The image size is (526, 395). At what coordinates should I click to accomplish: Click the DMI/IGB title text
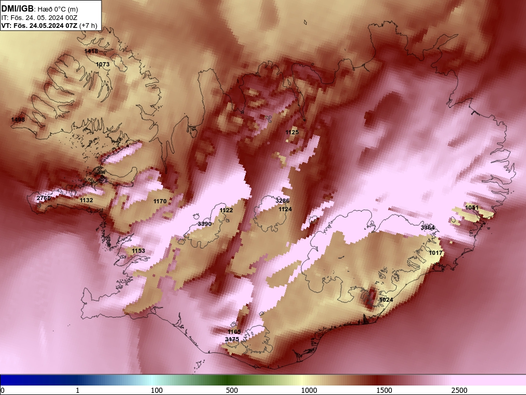[x=17, y=9]
